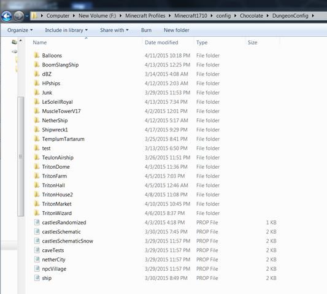Select the castlesRandomized PROP file icon

[x=37, y=222]
